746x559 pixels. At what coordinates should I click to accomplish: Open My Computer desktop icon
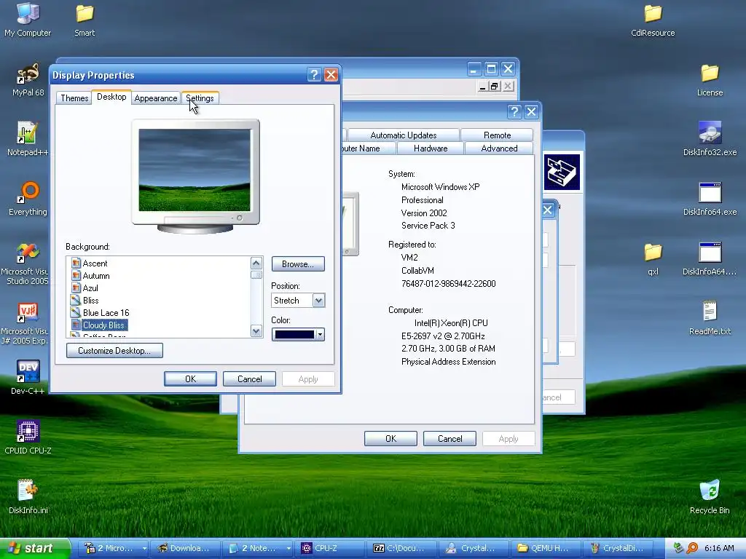pos(28,20)
